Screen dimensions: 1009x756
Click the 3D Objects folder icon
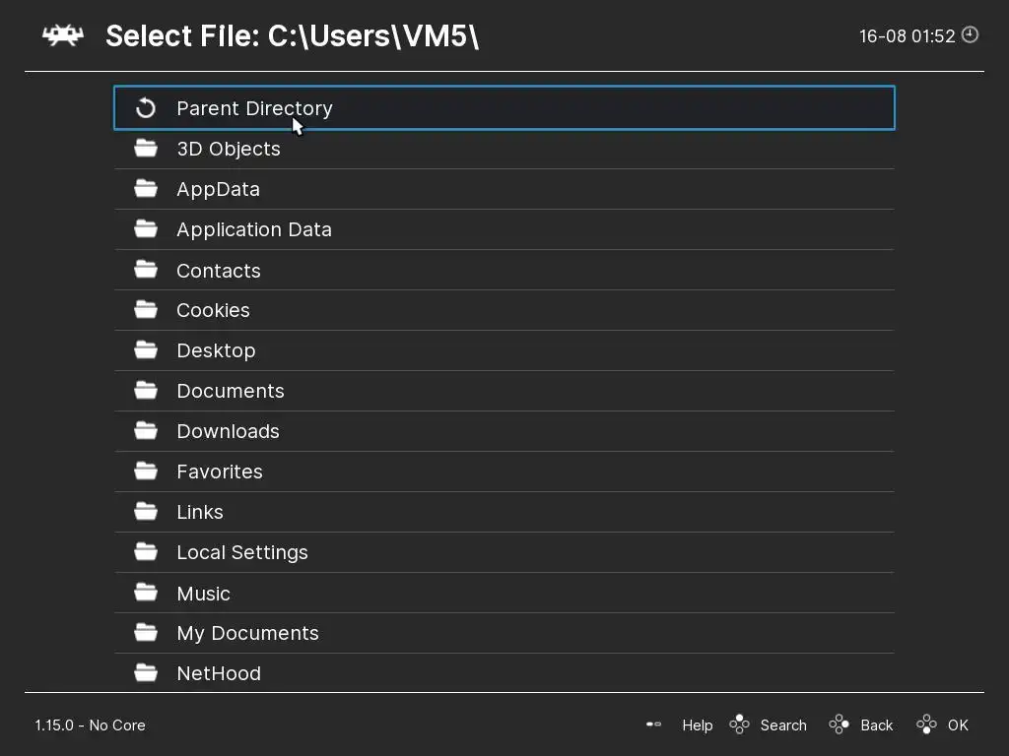146,149
